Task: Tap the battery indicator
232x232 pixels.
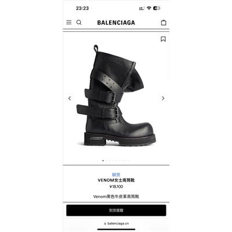Action: 157,8
